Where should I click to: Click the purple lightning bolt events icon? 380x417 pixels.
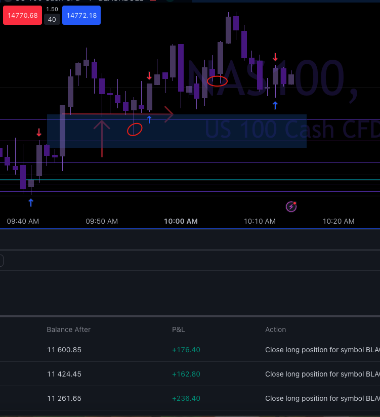tap(291, 206)
